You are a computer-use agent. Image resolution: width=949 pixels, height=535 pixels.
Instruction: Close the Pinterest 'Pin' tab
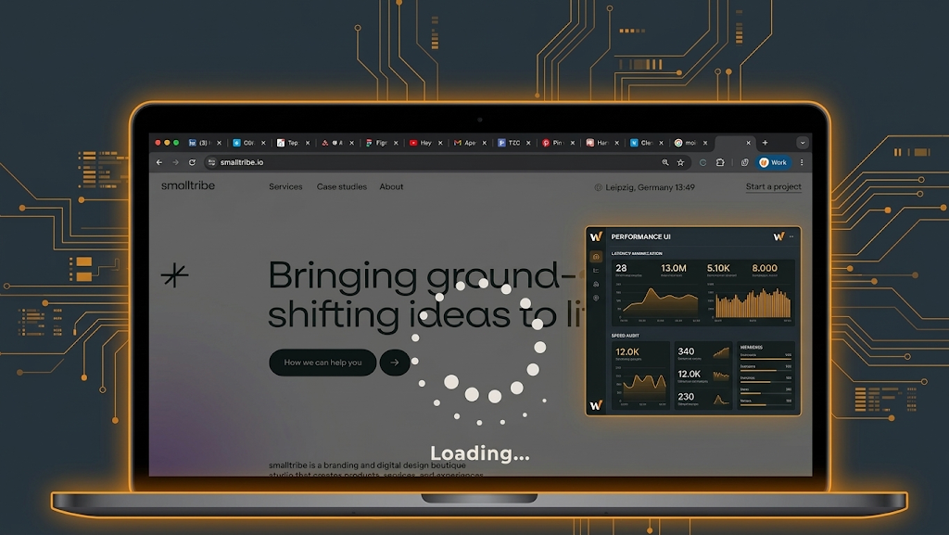tap(573, 143)
